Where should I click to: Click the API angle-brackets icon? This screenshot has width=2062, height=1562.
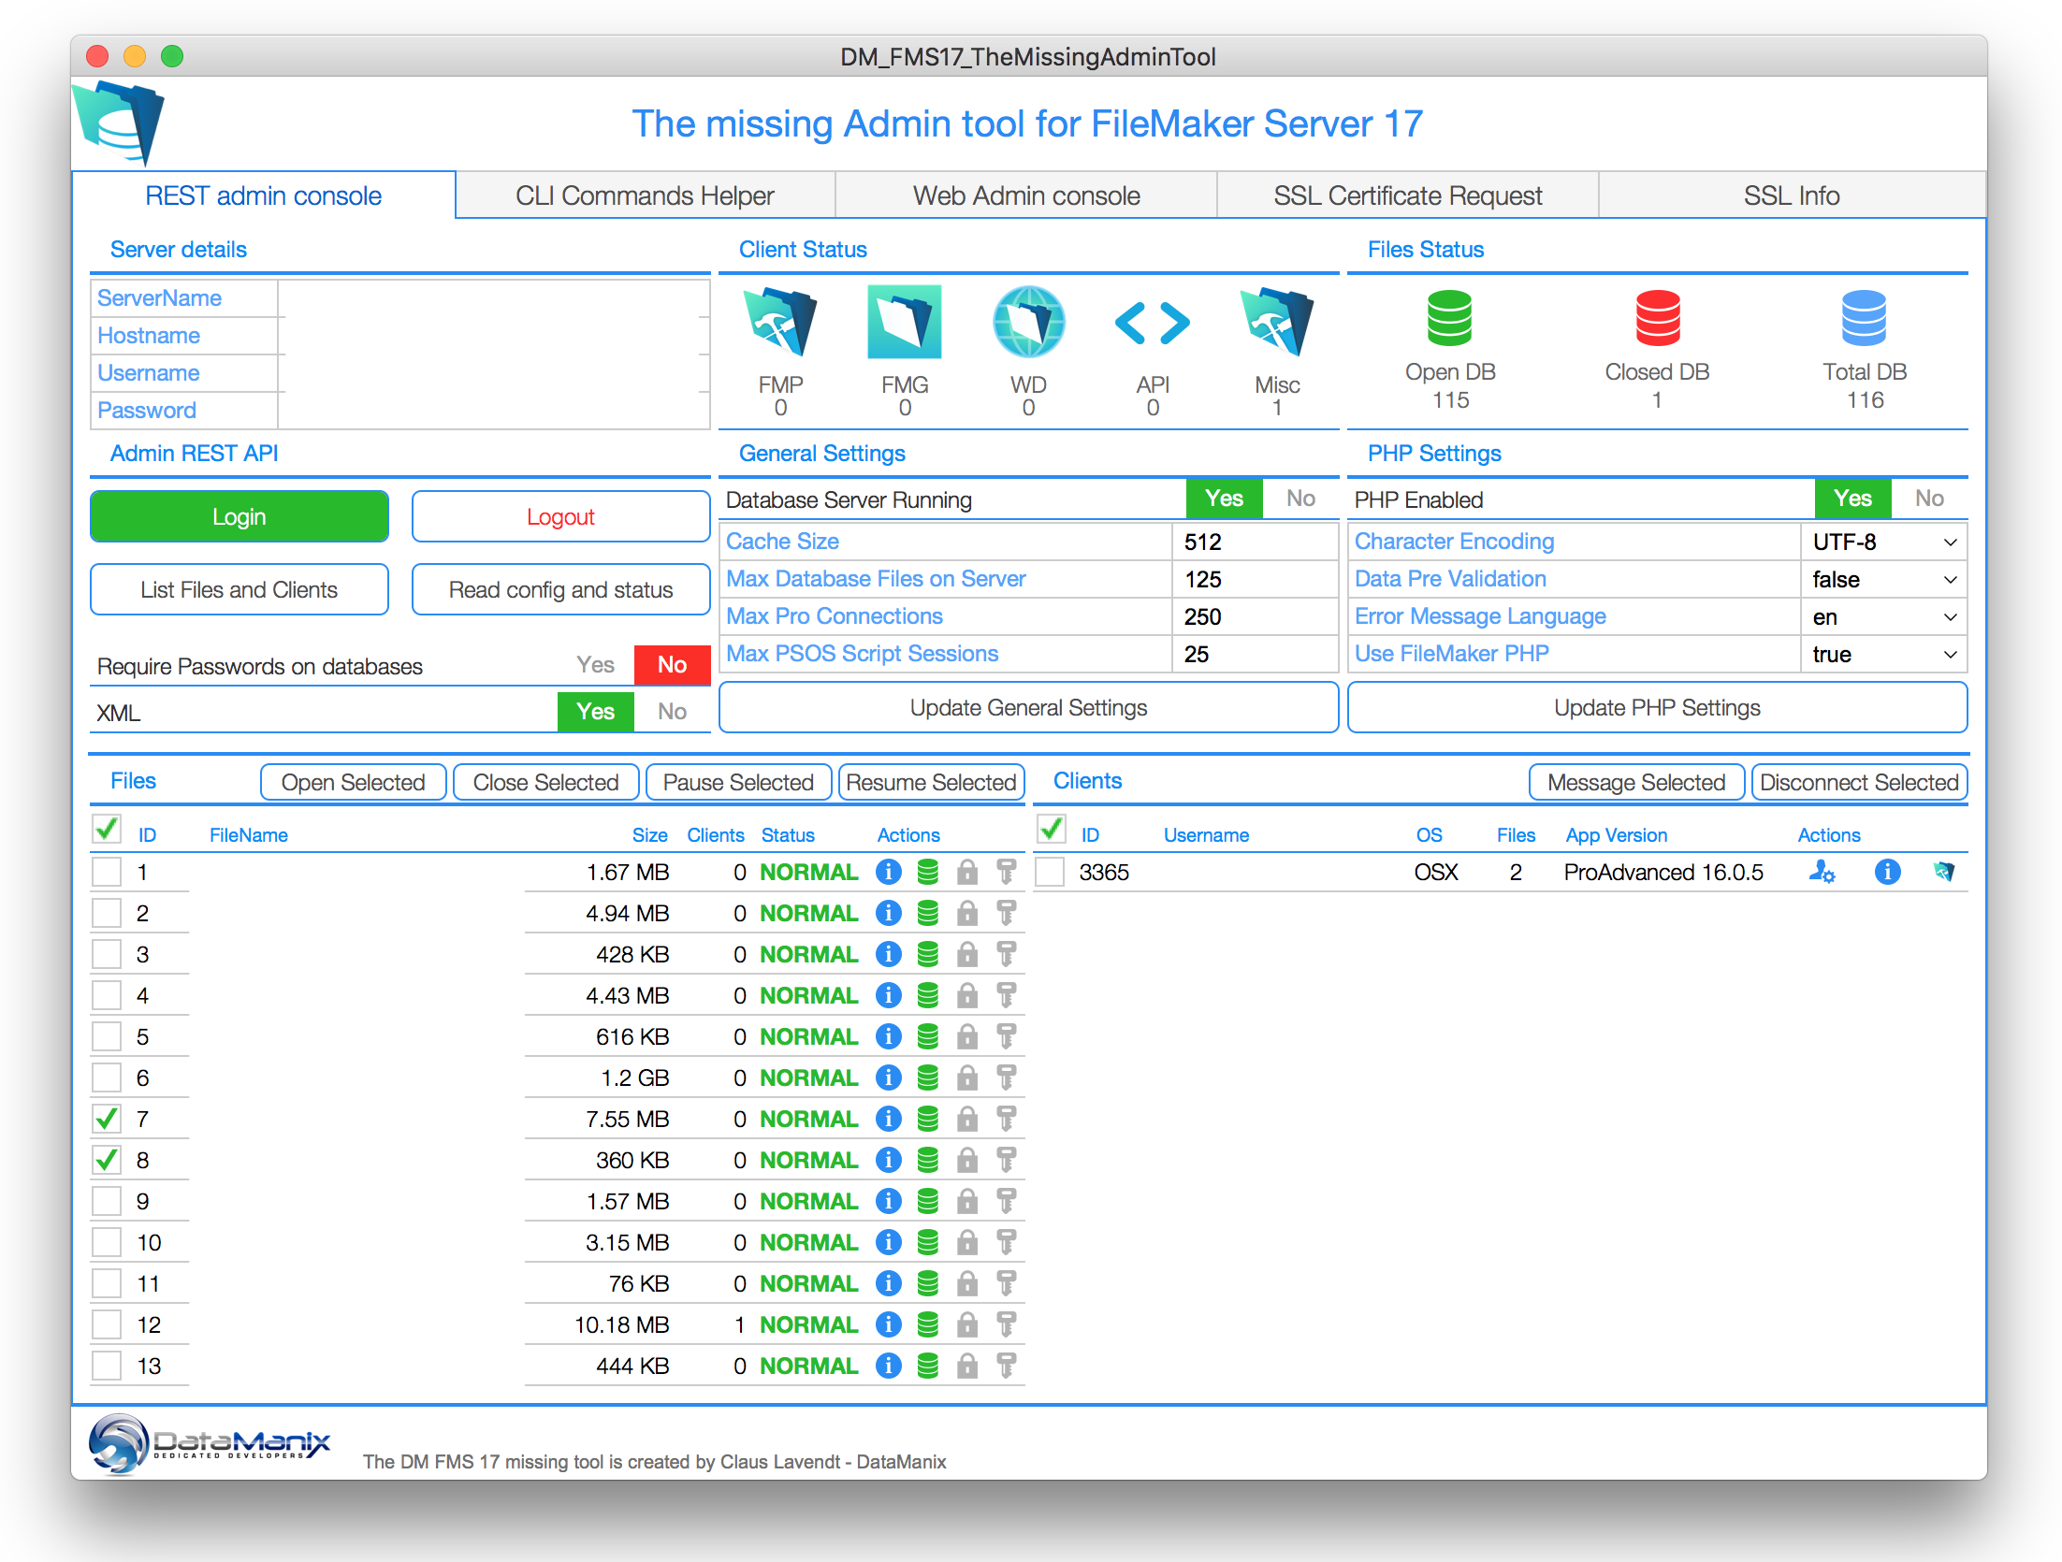tap(1153, 323)
